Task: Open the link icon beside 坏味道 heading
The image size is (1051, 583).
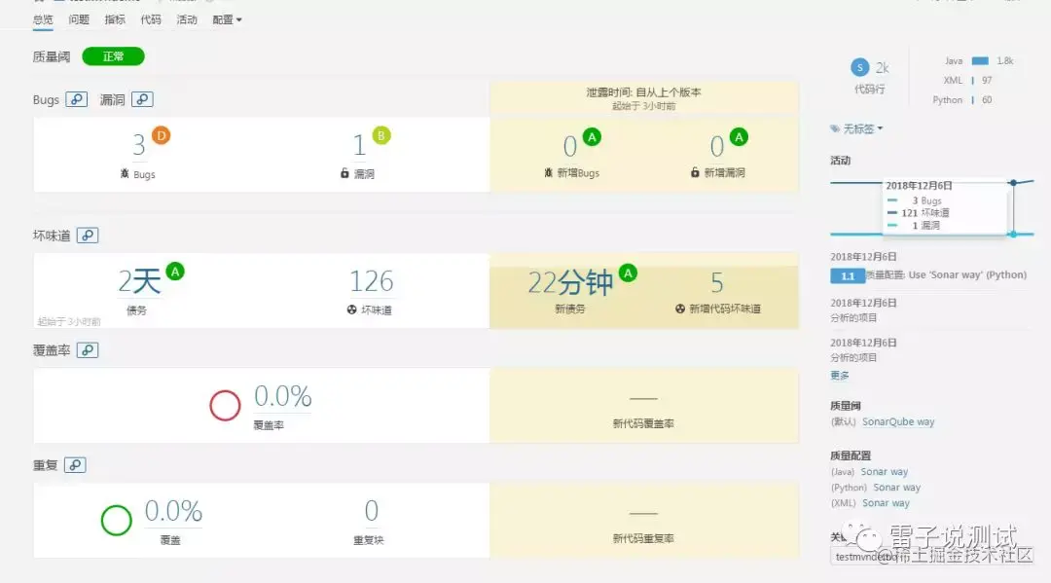Action: tap(88, 236)
